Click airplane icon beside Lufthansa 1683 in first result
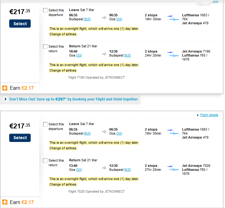 (x=173, y=18)
